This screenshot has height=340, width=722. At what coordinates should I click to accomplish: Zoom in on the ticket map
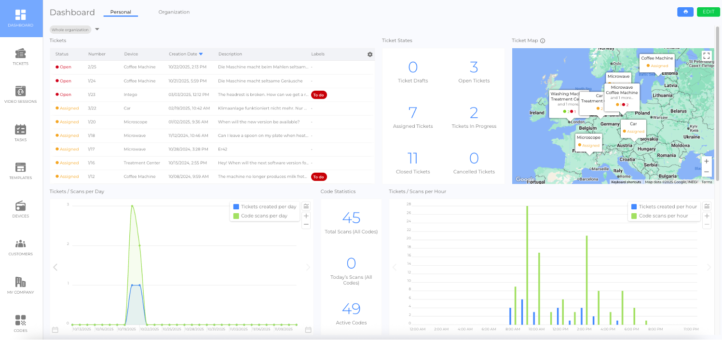(x=706, y=161)
